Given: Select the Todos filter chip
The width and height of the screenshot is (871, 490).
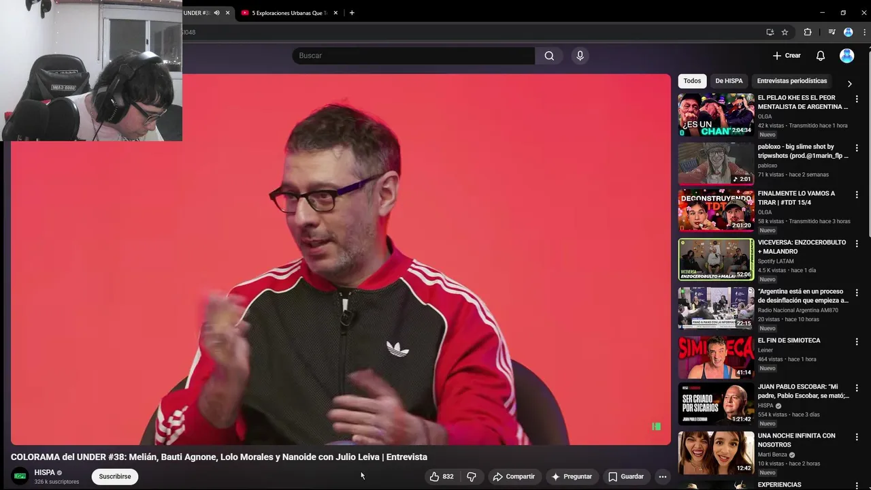Looking at the screenshot, I should [x=692, y=81].
